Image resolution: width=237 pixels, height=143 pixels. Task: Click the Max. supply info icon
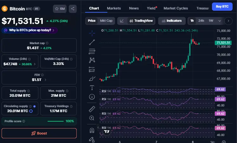[x=67, y=91]
